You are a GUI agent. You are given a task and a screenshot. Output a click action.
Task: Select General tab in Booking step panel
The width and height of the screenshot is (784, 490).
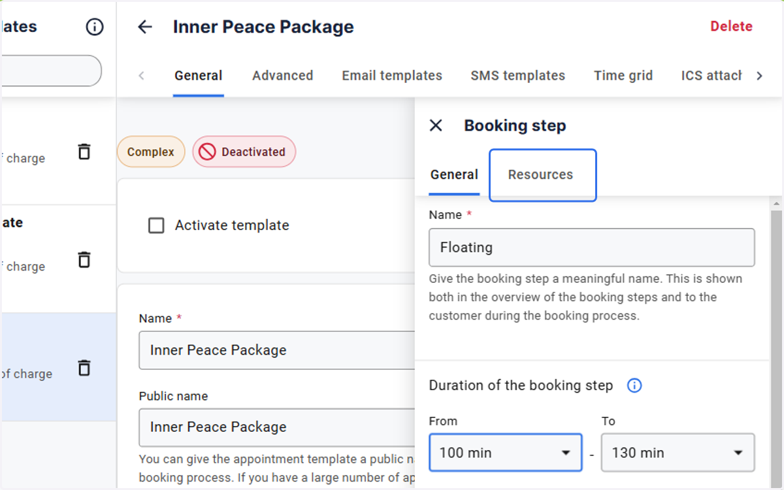[454, 174]
